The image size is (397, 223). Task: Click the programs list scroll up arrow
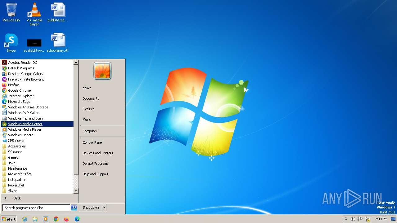76,62
